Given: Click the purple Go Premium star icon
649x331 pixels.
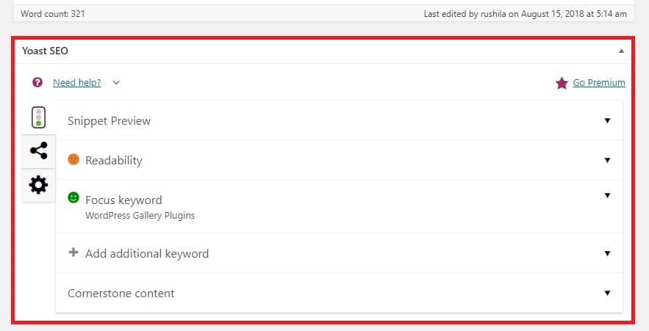Looking at the screenshot, I should click(x=562, y=83).
